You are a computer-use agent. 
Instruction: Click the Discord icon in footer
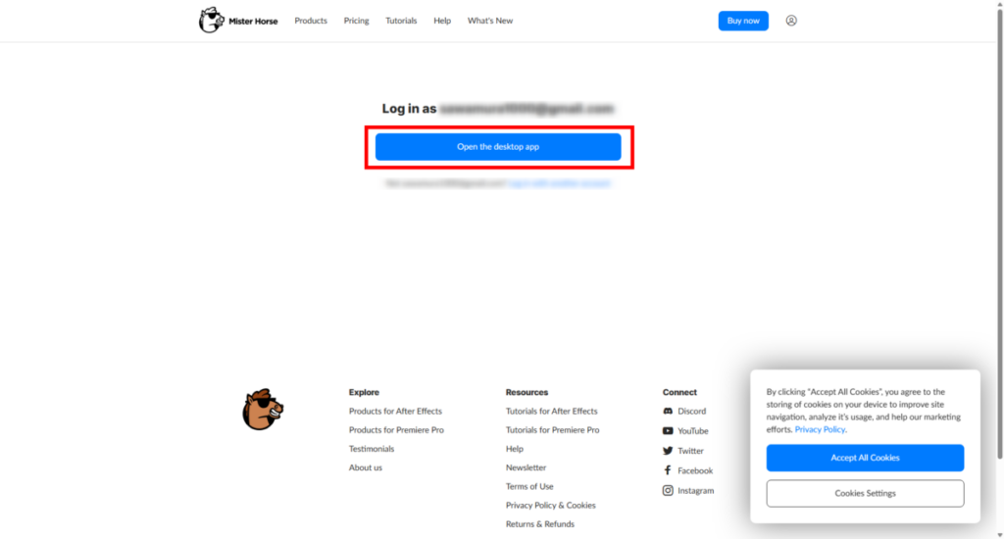668,412
